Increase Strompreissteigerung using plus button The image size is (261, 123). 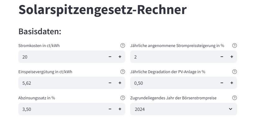coord(232,57)
